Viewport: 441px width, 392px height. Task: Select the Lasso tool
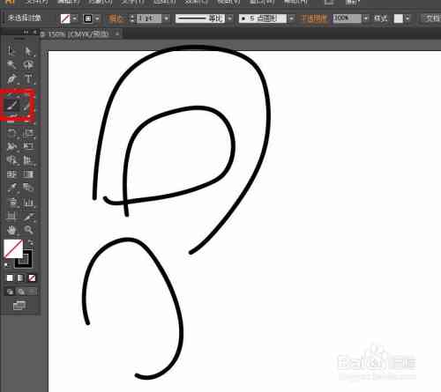coord(28,64)
